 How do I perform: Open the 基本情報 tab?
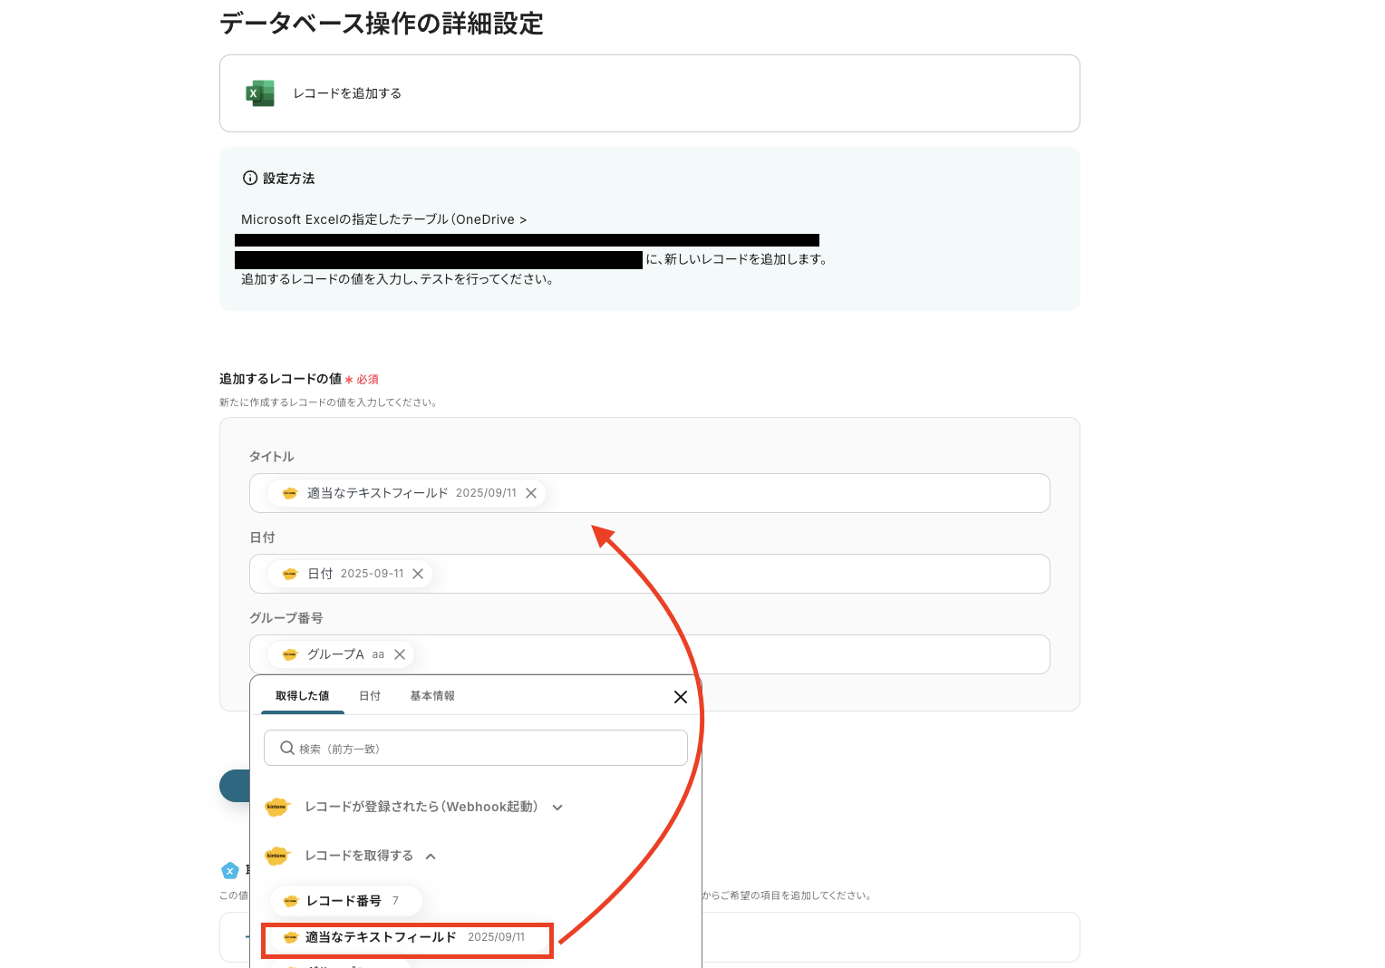432,696
